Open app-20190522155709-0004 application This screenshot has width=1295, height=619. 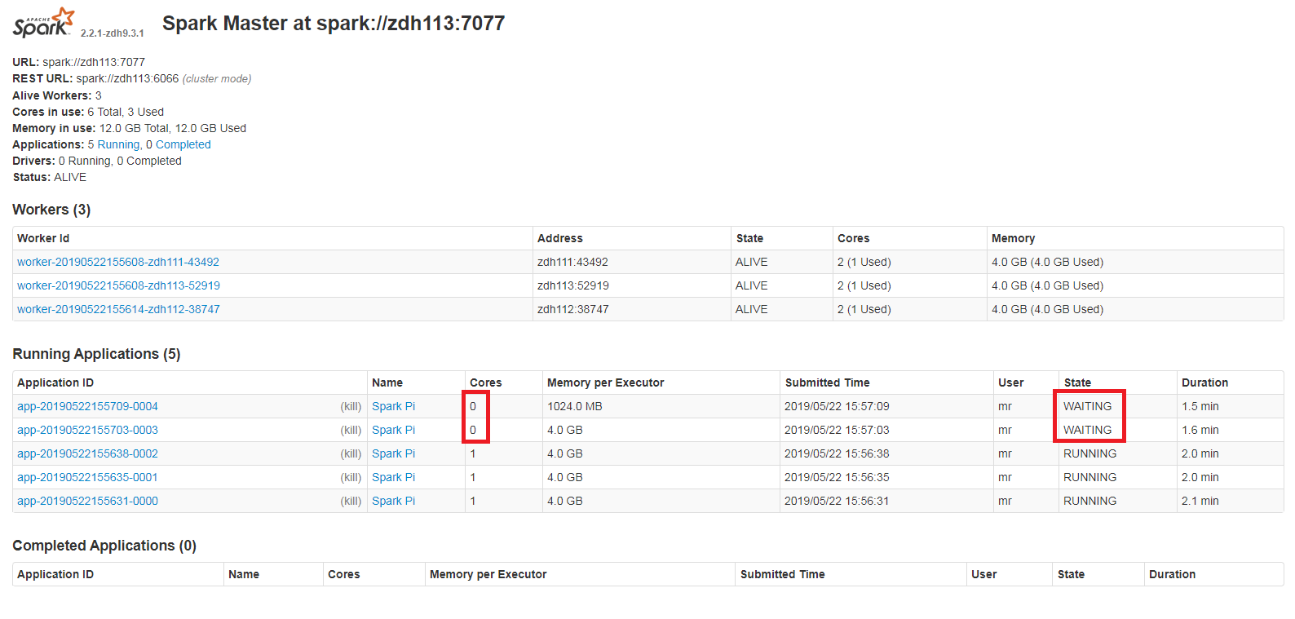tap(87, 406)
